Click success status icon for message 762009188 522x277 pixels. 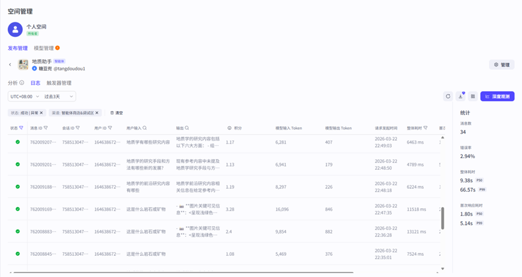click(x=18, y=186)
